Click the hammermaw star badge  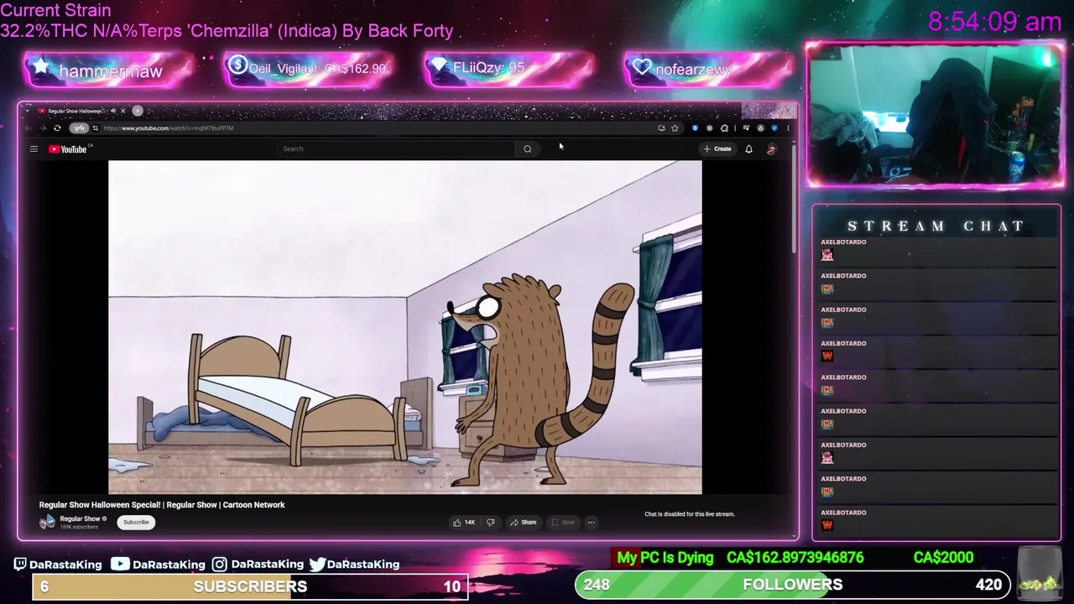tap(109, 70)
